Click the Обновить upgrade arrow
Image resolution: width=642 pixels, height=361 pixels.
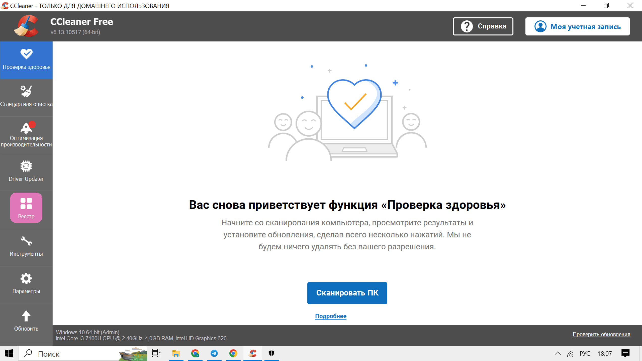26,321
